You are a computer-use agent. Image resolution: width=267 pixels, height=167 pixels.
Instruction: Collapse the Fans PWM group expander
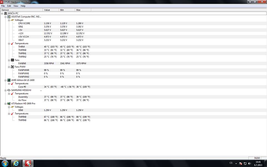[9, 67]
